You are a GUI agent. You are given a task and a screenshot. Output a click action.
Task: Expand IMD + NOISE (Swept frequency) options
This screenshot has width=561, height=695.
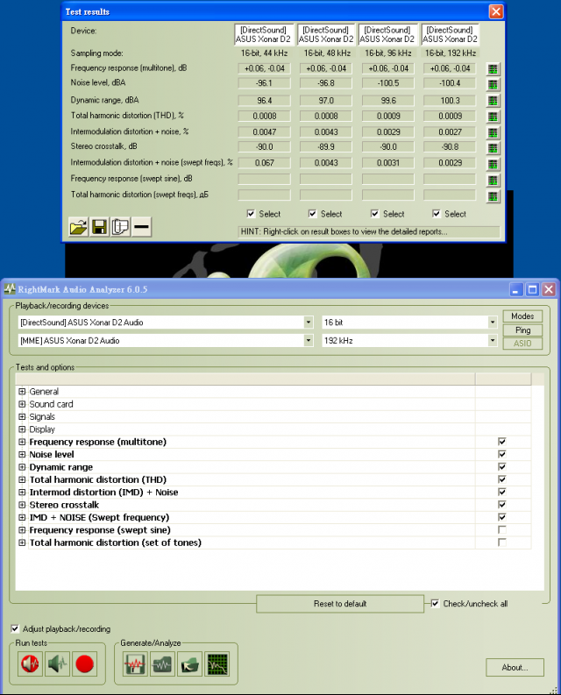pyautogui.click(x=22, y=517)
